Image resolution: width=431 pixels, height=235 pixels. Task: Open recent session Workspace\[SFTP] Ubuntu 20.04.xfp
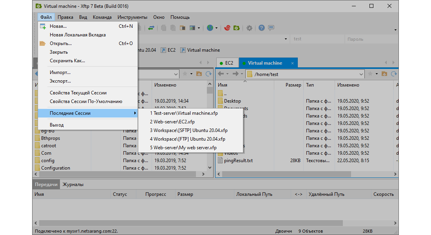coord(191,130)
